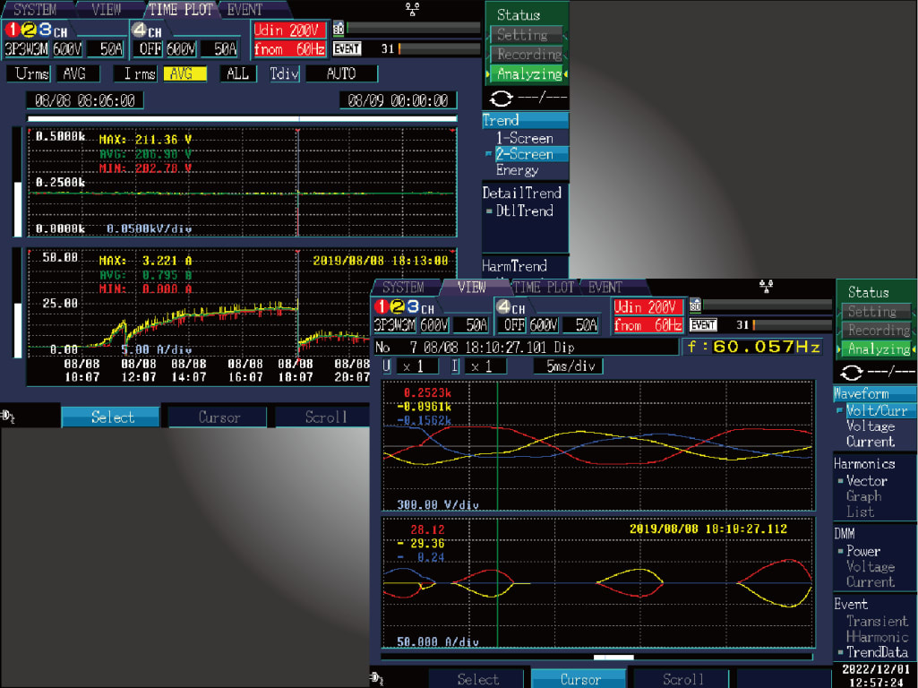The width and height of the screenshot is (918, 688).
Task: Click the 4 CH indicator in the back window
Action: 146,30
